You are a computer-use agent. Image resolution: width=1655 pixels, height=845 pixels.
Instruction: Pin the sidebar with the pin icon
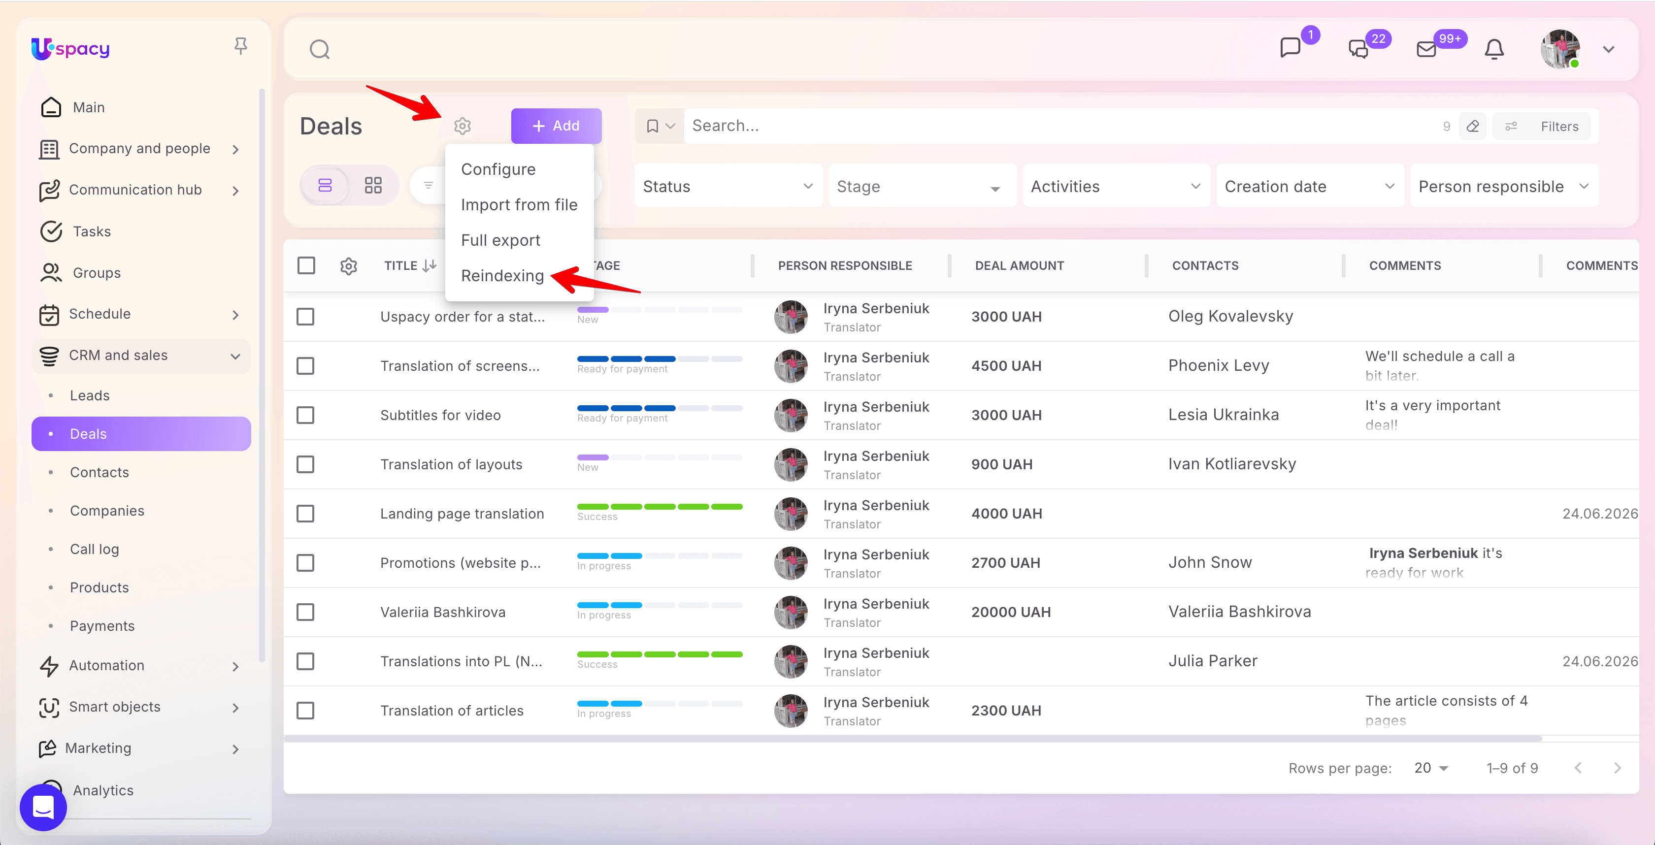click(240, 46)
